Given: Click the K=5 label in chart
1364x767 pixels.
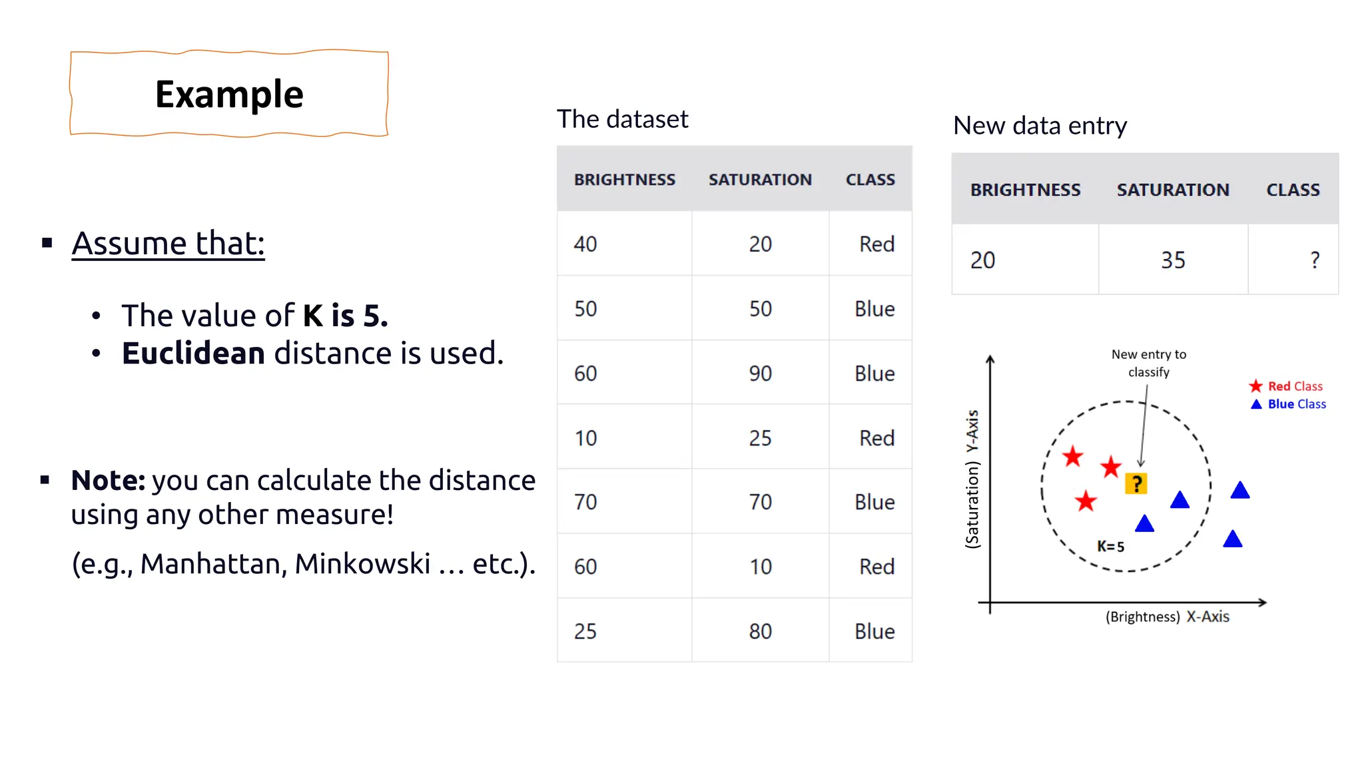Looking at the screenshot, I should [x=1110, y=547].
